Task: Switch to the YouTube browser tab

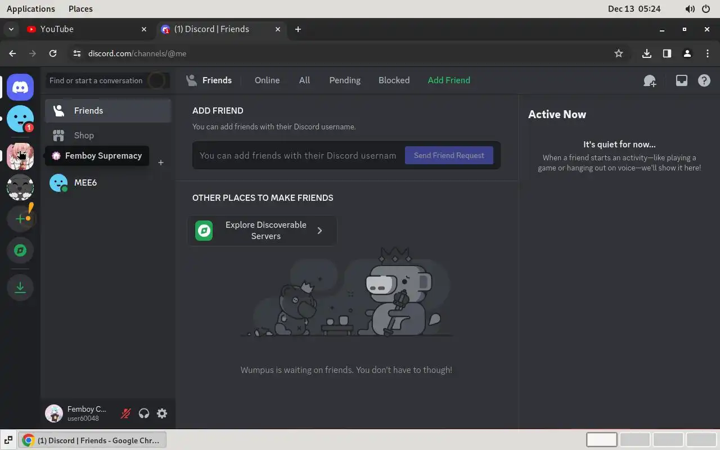Action: pos(87,29)
